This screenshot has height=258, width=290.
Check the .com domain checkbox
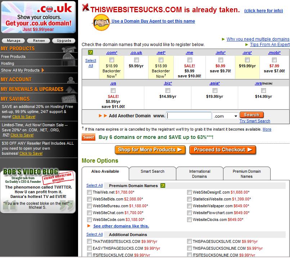[112, 60]
